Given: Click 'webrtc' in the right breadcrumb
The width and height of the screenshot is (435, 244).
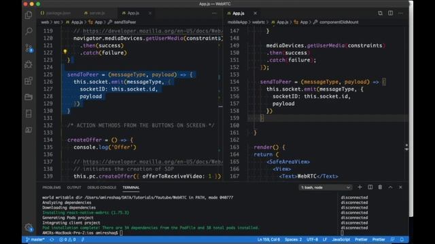Looking at the screenshot, I should click(258, 22).
